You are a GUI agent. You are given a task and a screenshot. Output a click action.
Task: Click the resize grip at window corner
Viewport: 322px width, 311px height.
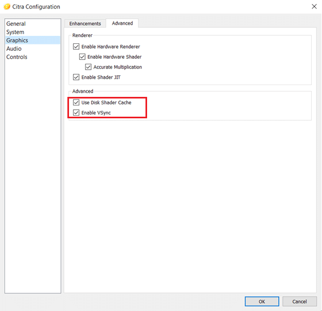click(319, 309)
